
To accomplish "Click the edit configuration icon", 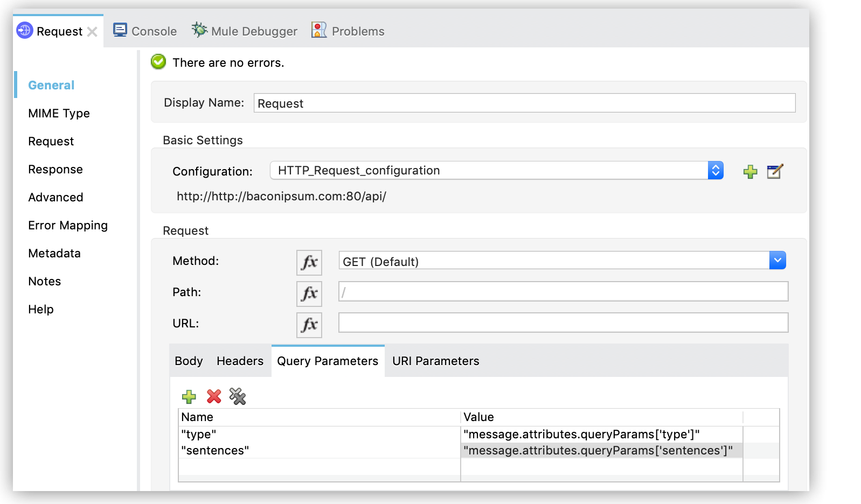I will 774,172.
